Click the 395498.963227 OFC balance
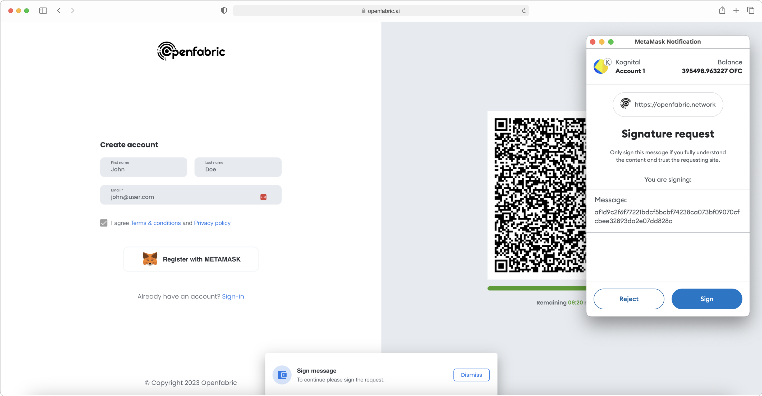 tap(712, 71)
